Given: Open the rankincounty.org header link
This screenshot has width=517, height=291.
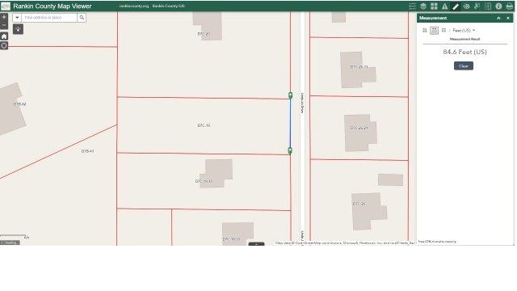Looking at the screenshot, I should point(134,6).
